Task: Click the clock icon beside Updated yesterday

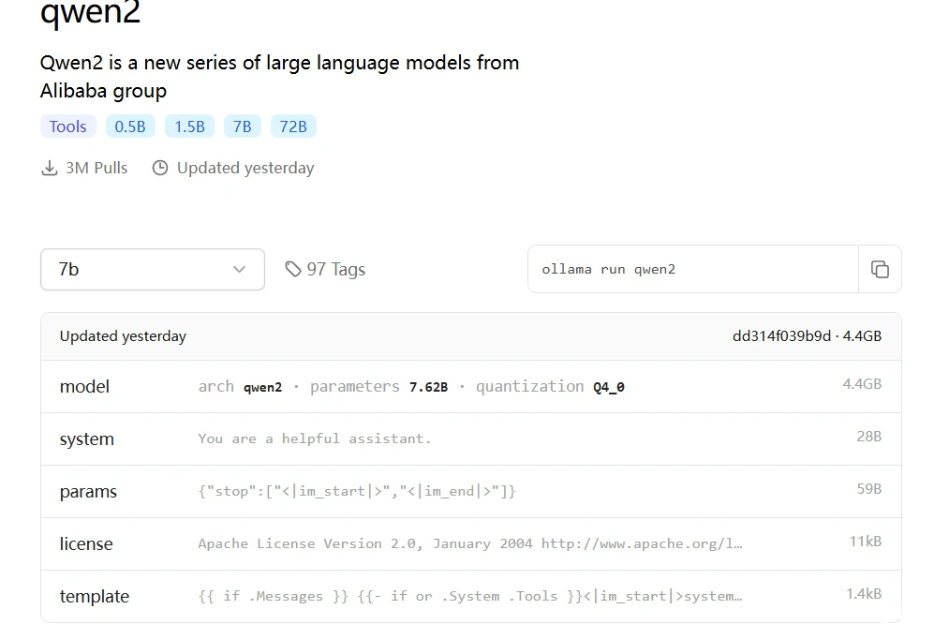Action: click(x=159, y=168)
